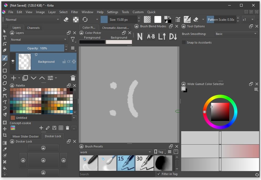Open the work brush tag dropdown

116,152
